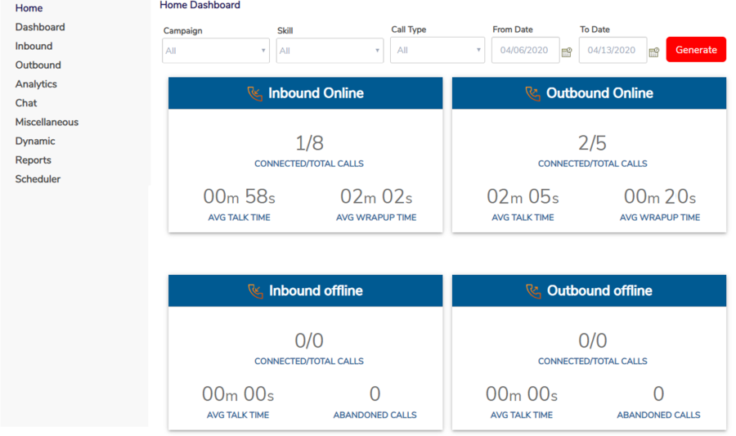This screenshot has height=436, width=736.
Task: Click Outbound offline avg talk time 00m 00s
Action: [522, 394]
